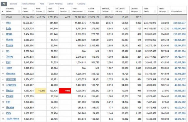The image size is (188, 122).
Task: Switch to the Oceania tab
Action: (x=81, y=4)
